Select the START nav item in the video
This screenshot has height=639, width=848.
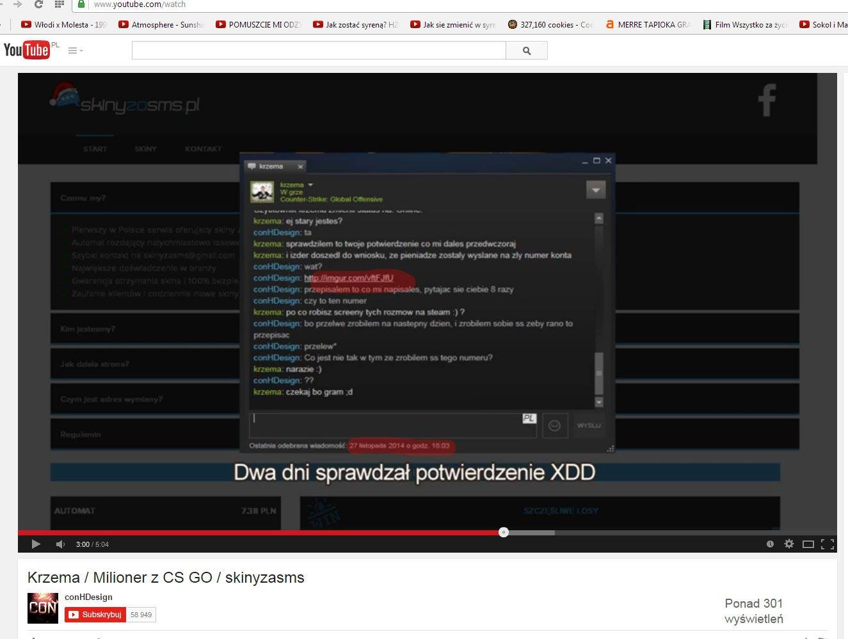95,148
